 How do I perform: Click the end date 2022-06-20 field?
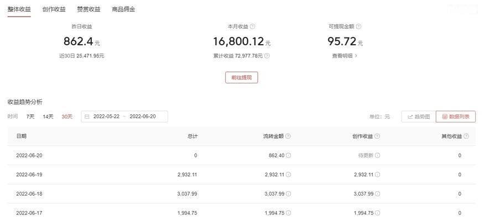pyautogui.click(x=143, y=117)
